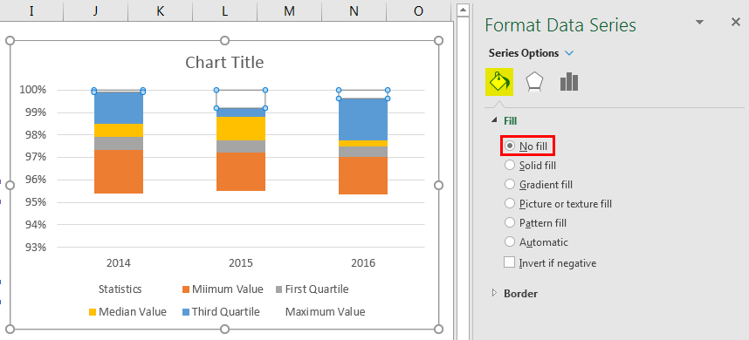
Task: Select the blue 2016 bar segment
Action: (x=363, y=119)
